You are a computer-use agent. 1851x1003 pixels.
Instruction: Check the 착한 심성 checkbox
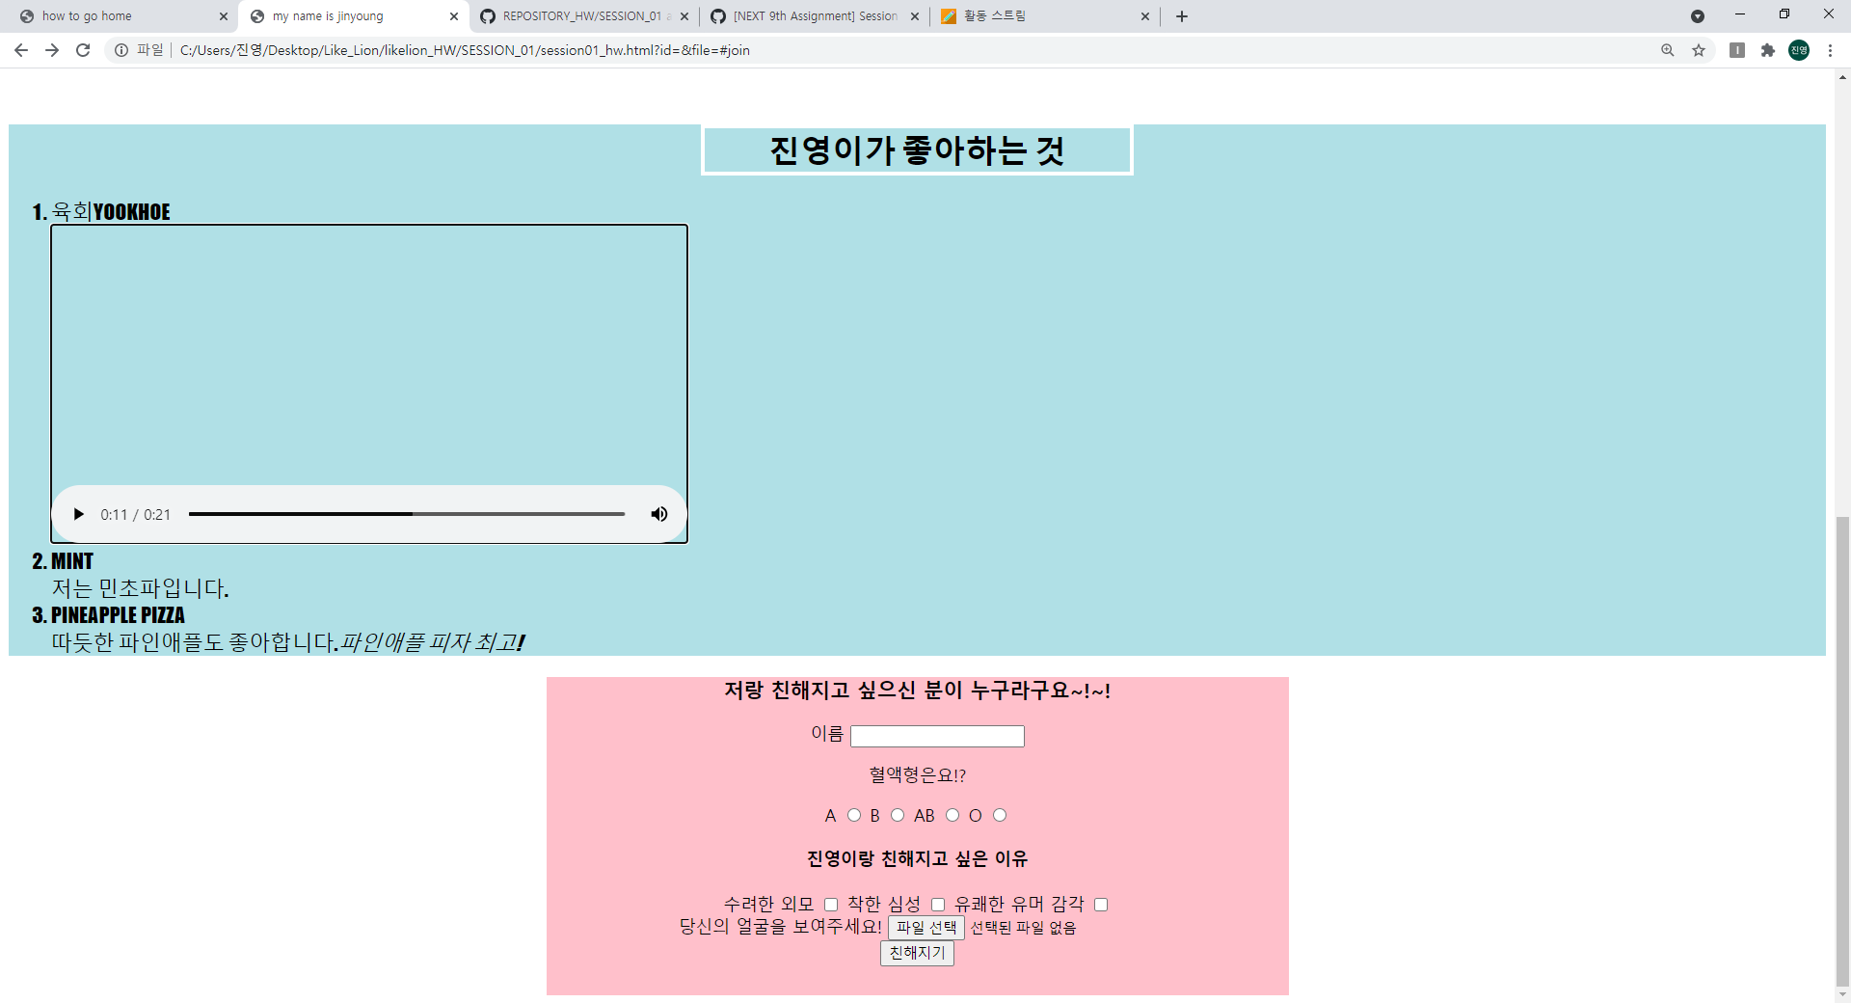coord(938,905)
